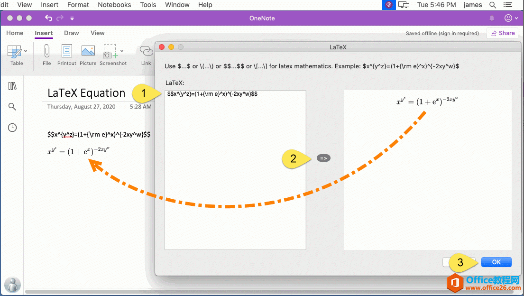
Task: Expand the Table dropdown arrow
Action: [26, 51]
